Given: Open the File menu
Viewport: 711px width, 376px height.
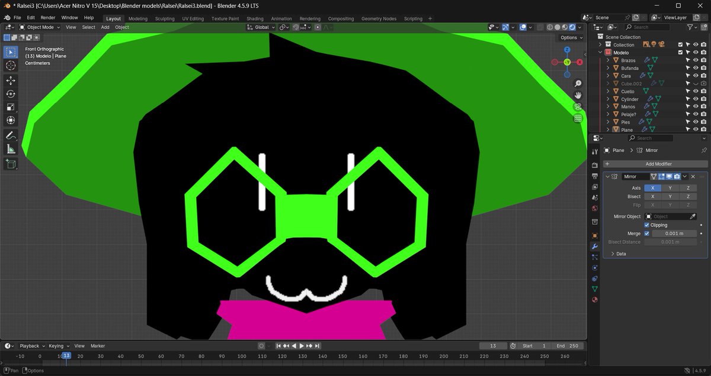Looking at the screenshot, I should (17, 18).
